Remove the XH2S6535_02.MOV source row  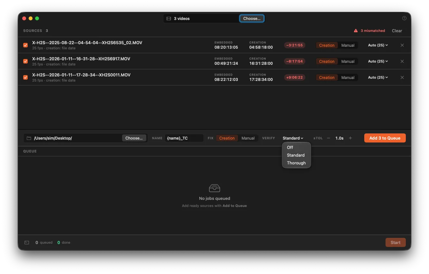[x=402, y=45]
